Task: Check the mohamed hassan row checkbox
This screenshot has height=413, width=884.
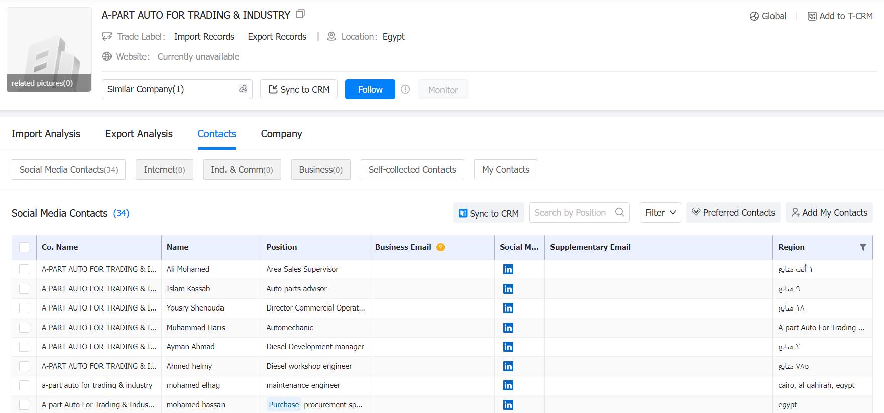Action: (24, 405)
